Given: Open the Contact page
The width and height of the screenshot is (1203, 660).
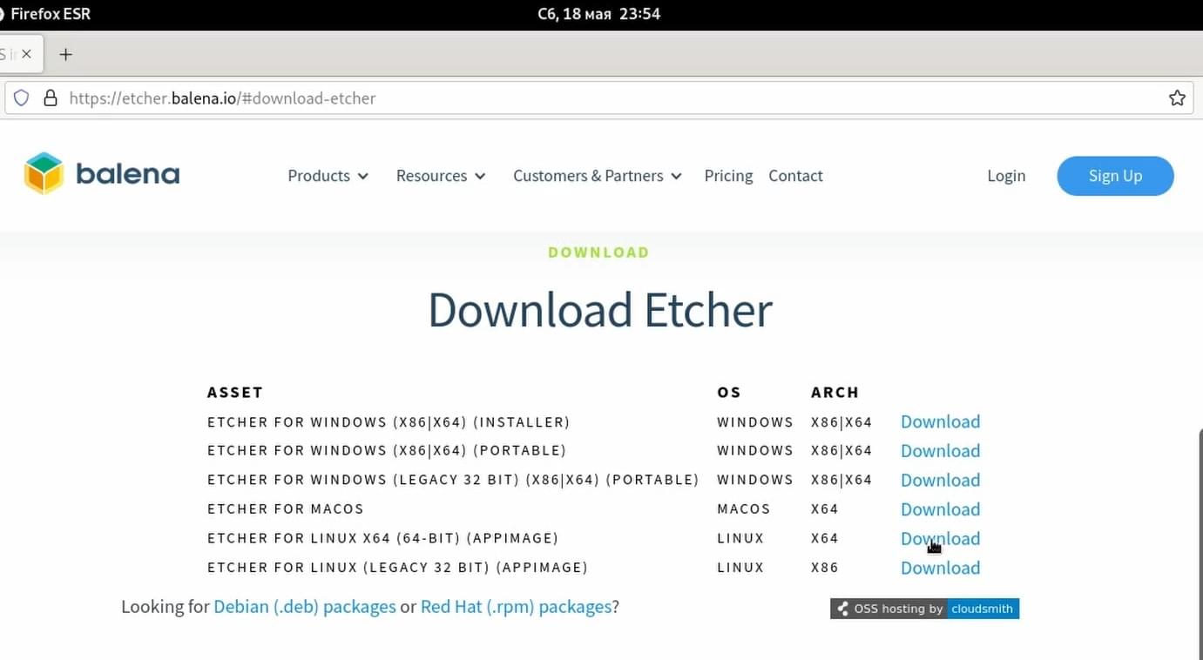Looking at the screenshot, I should (795, 176).
